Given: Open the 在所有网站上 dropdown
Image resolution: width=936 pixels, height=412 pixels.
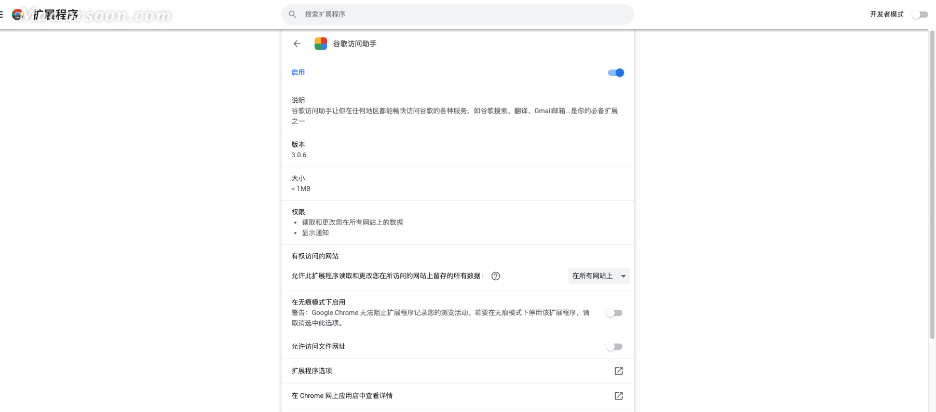Looking at the screenshot, I should pyautogui.click(x=599, y=276).
